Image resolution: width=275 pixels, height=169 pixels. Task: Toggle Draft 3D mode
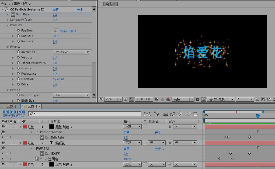pos(157,114)
